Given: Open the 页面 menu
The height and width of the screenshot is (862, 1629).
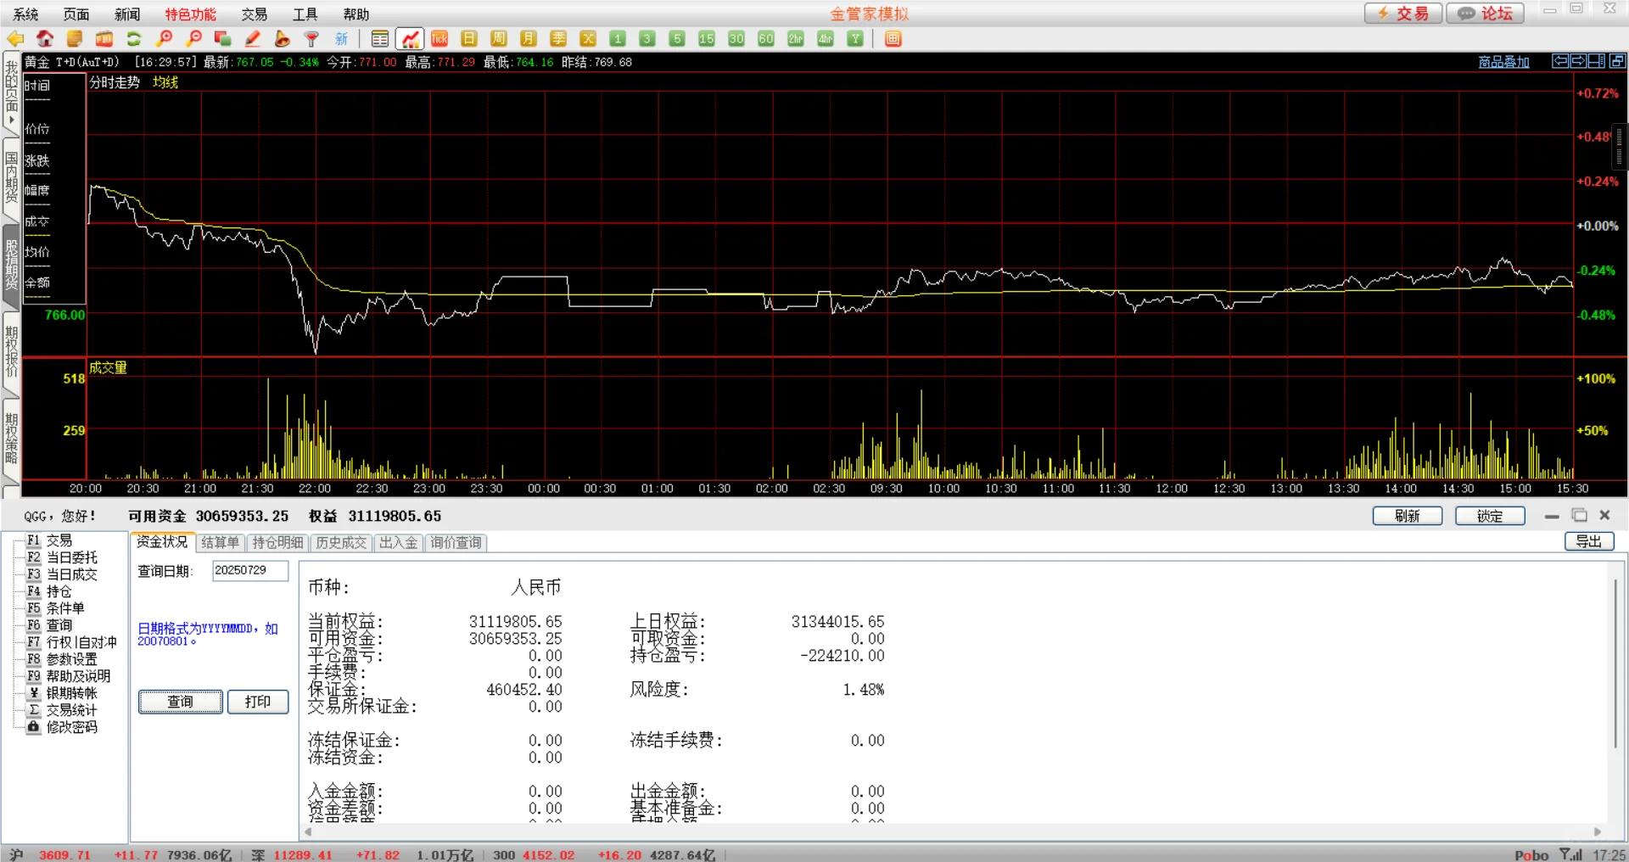Looking at the screenshot, I should [x=76, y=14].
